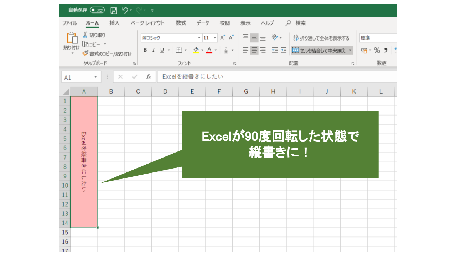Open the 配置 dialog launcher
Viewport: 456px width, 256px height.
[353, 64]
